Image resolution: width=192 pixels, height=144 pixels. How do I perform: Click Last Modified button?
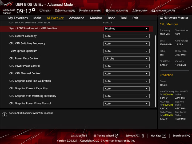tap(79, 136)
